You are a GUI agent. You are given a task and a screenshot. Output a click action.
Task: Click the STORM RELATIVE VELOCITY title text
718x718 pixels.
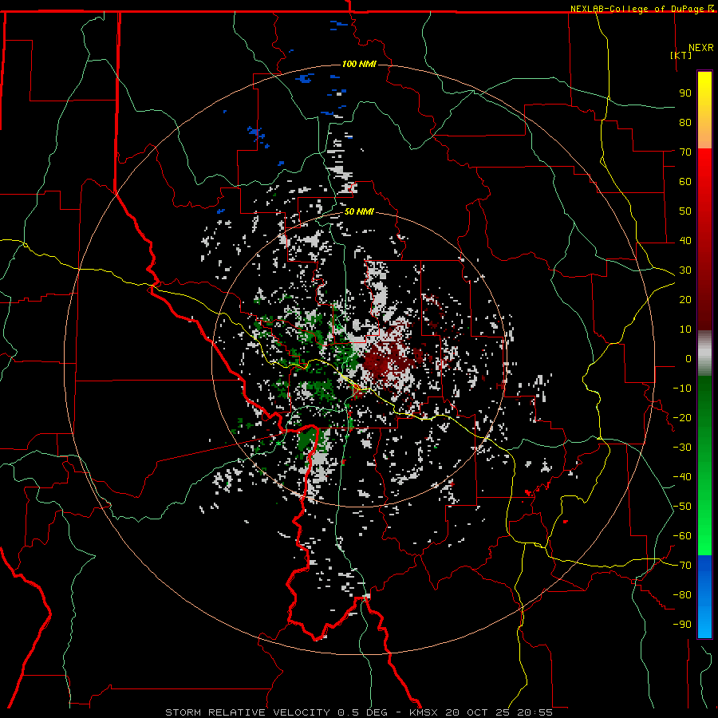[x=247, y=712]
